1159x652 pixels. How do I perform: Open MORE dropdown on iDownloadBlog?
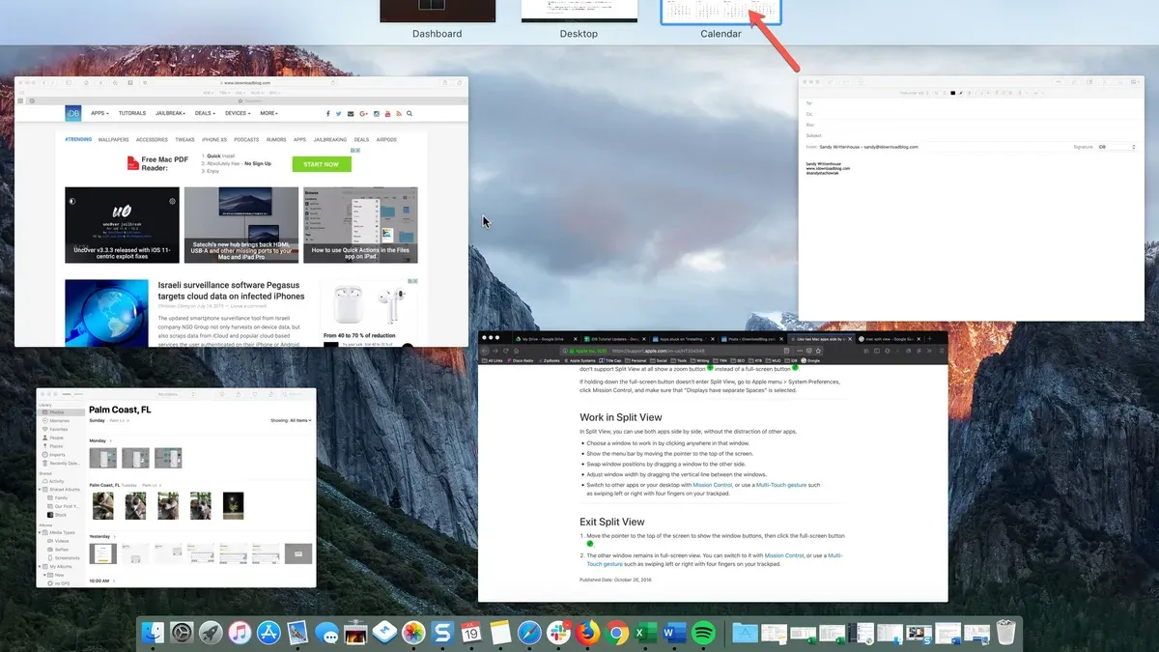(269, 113)
